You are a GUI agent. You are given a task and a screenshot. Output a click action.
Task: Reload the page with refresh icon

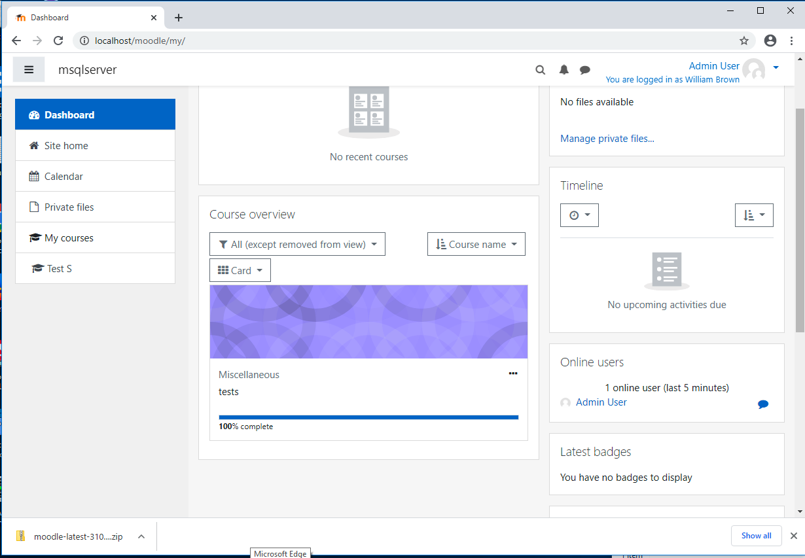click(x=58, y=41)
